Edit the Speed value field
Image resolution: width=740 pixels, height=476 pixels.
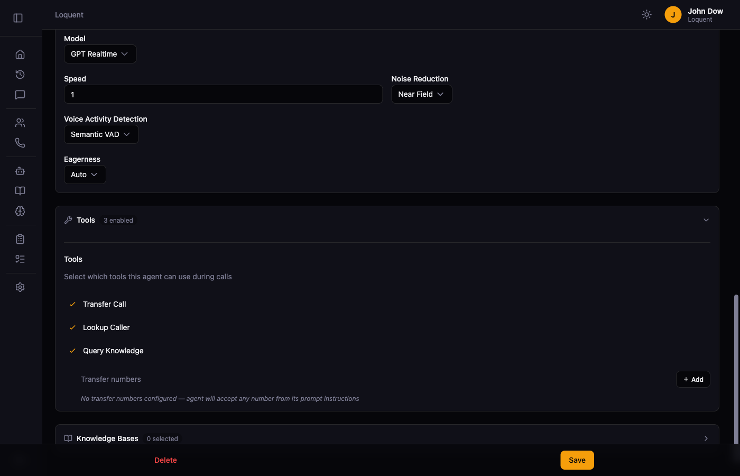[x=223, y=94]
